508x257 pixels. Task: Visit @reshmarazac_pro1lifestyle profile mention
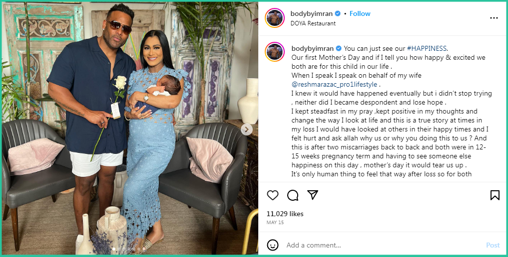click(x=334, y=84)
